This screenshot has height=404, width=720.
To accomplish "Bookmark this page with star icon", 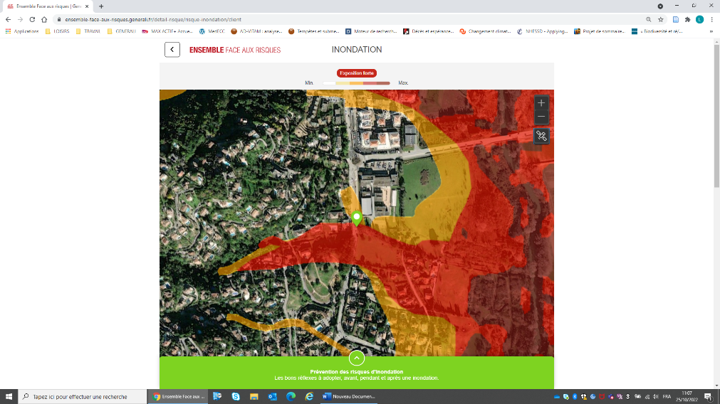I will 661,19.
